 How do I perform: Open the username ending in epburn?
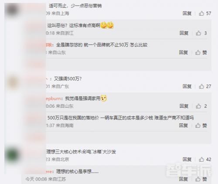(53, 99)
